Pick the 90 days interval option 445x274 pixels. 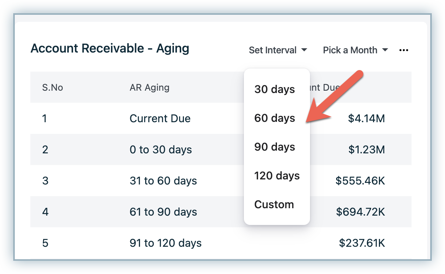275,147
